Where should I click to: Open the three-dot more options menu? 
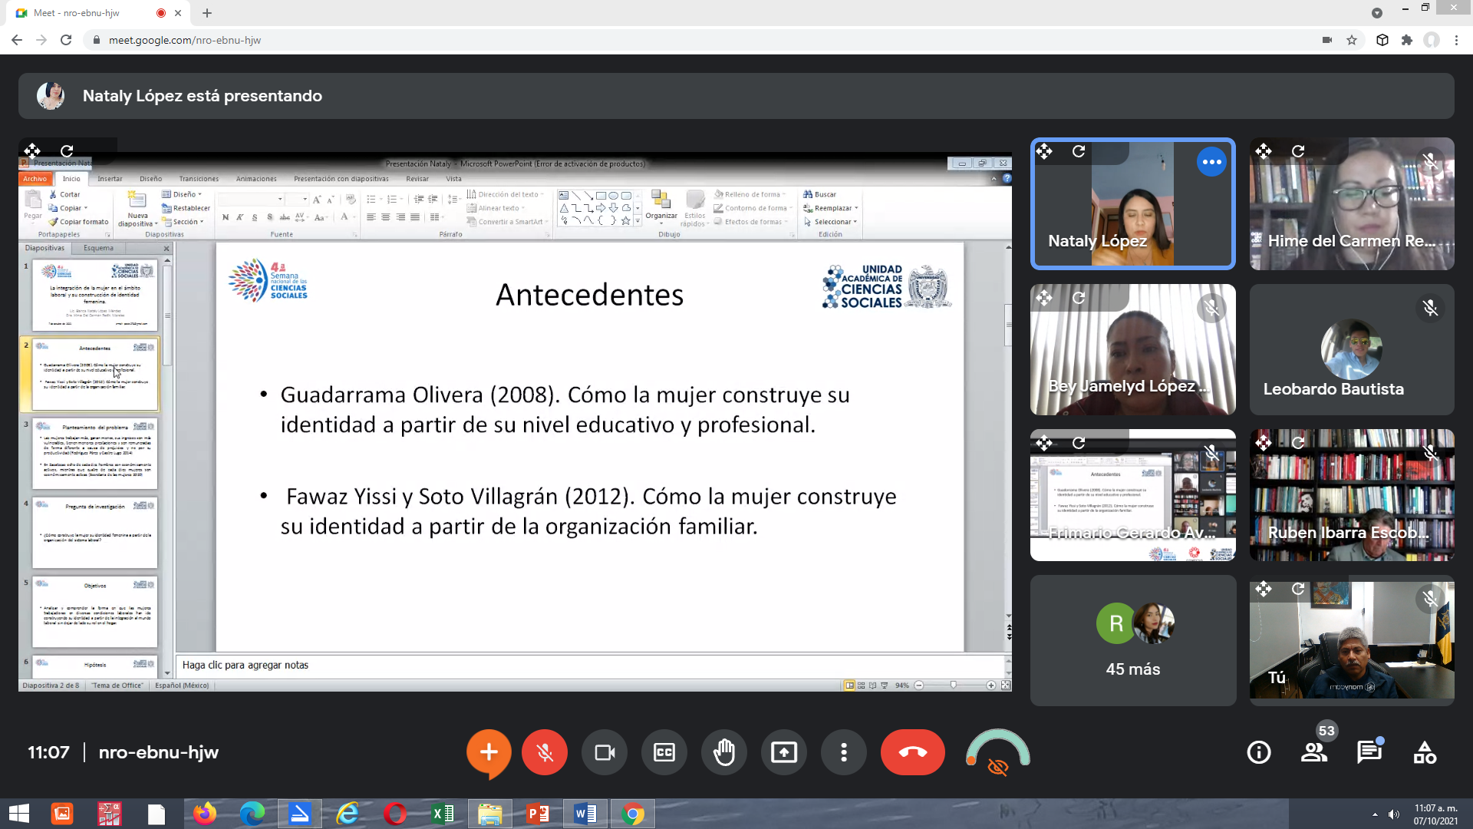pyautogui.click(x=844, y=752)
